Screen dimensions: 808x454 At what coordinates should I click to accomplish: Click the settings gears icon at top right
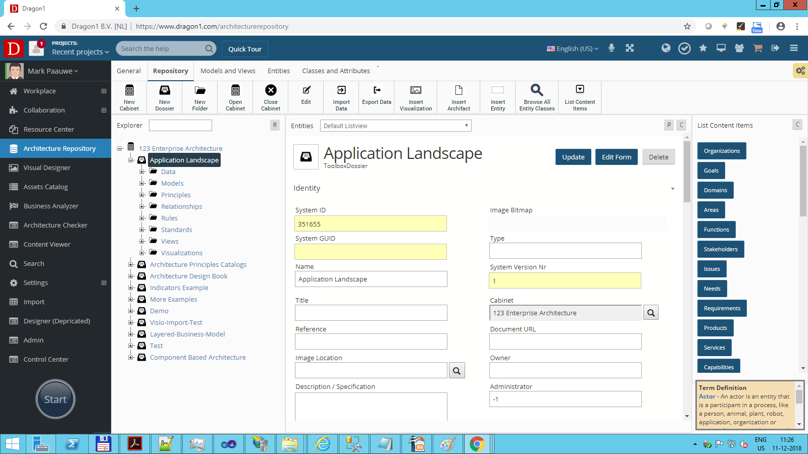click(800, 71)
